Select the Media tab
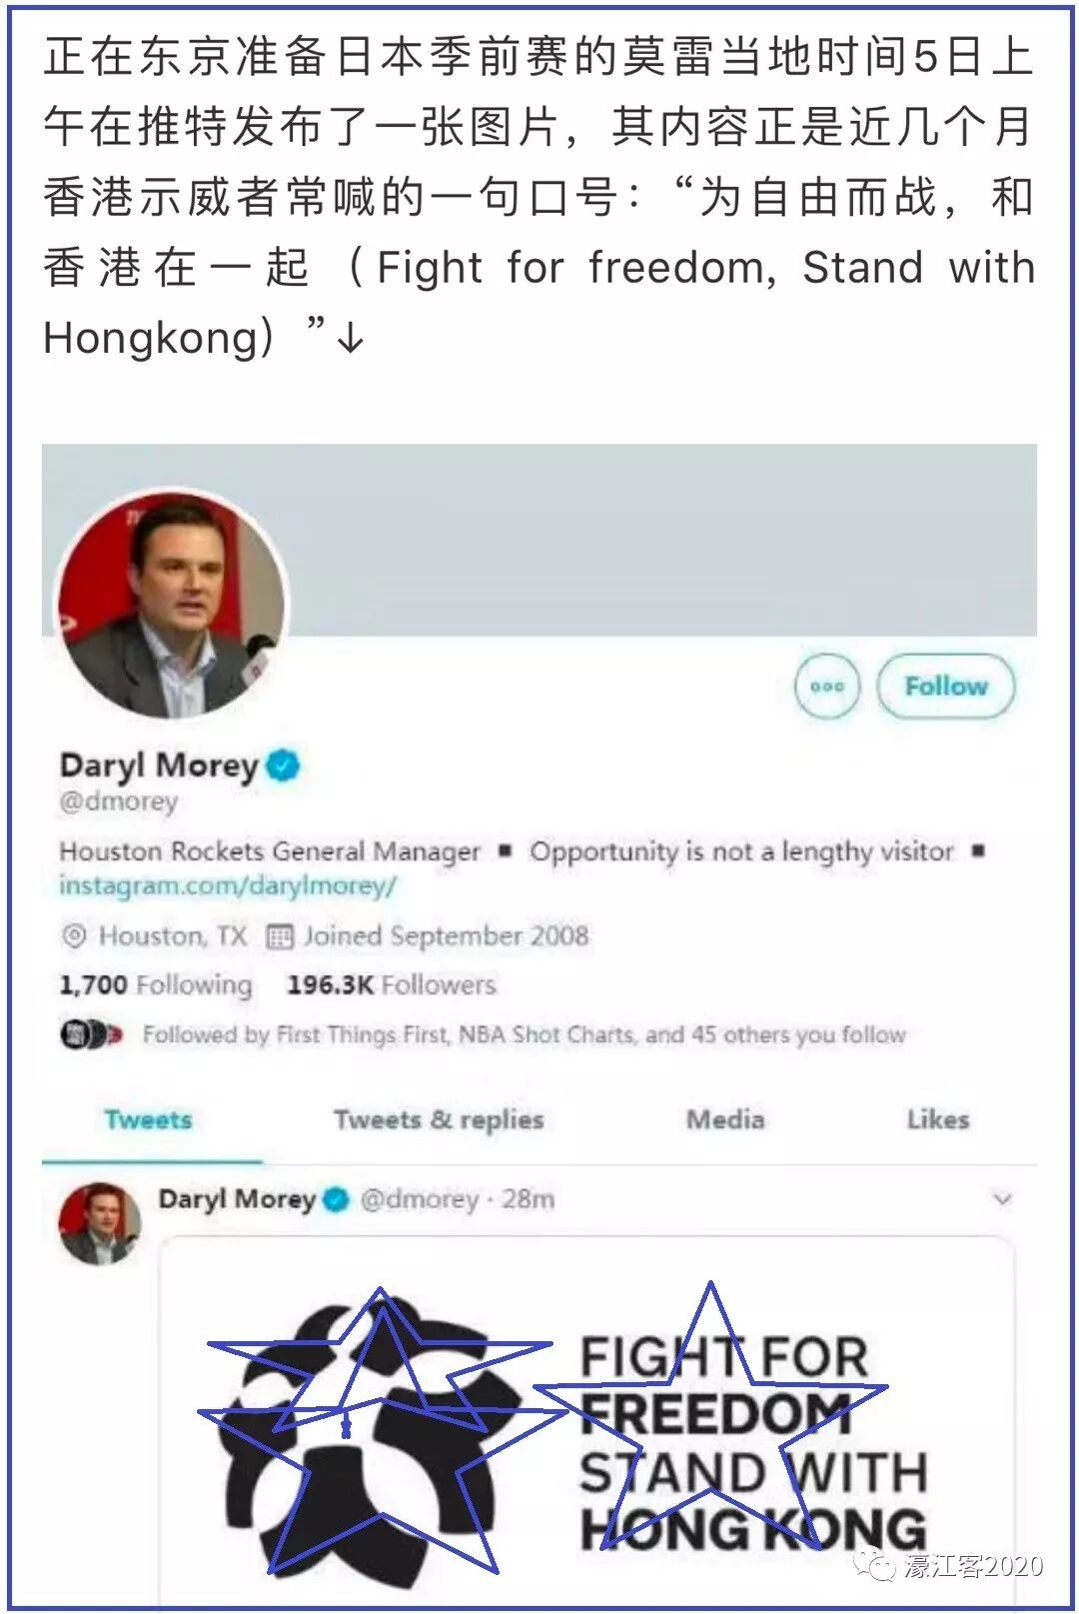 pyautogui.click(x=725, y=1119)
